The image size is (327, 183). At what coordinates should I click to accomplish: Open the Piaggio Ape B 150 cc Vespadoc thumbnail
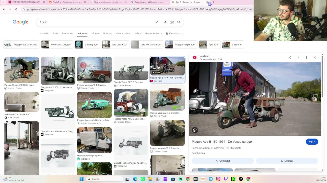[58, 71]
